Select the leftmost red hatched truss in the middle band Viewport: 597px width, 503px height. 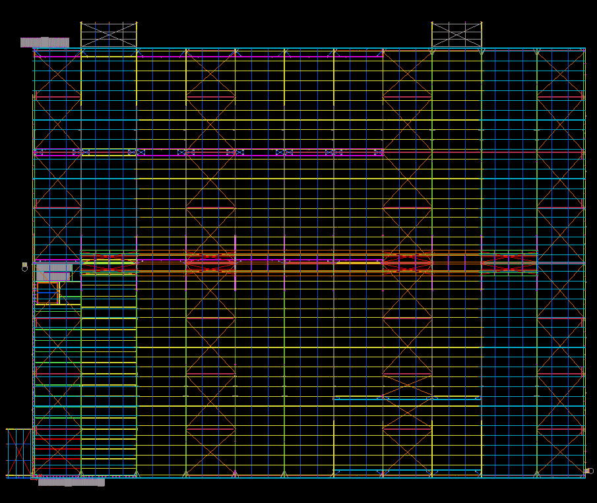(210, 264)
